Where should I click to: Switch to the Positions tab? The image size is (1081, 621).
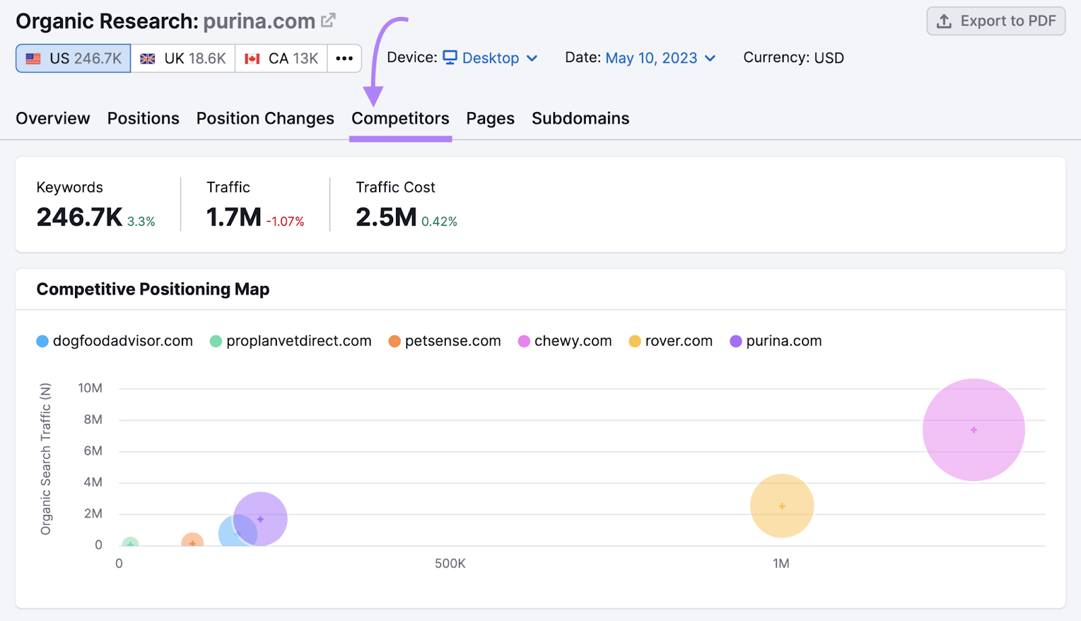tap(143, 118)
